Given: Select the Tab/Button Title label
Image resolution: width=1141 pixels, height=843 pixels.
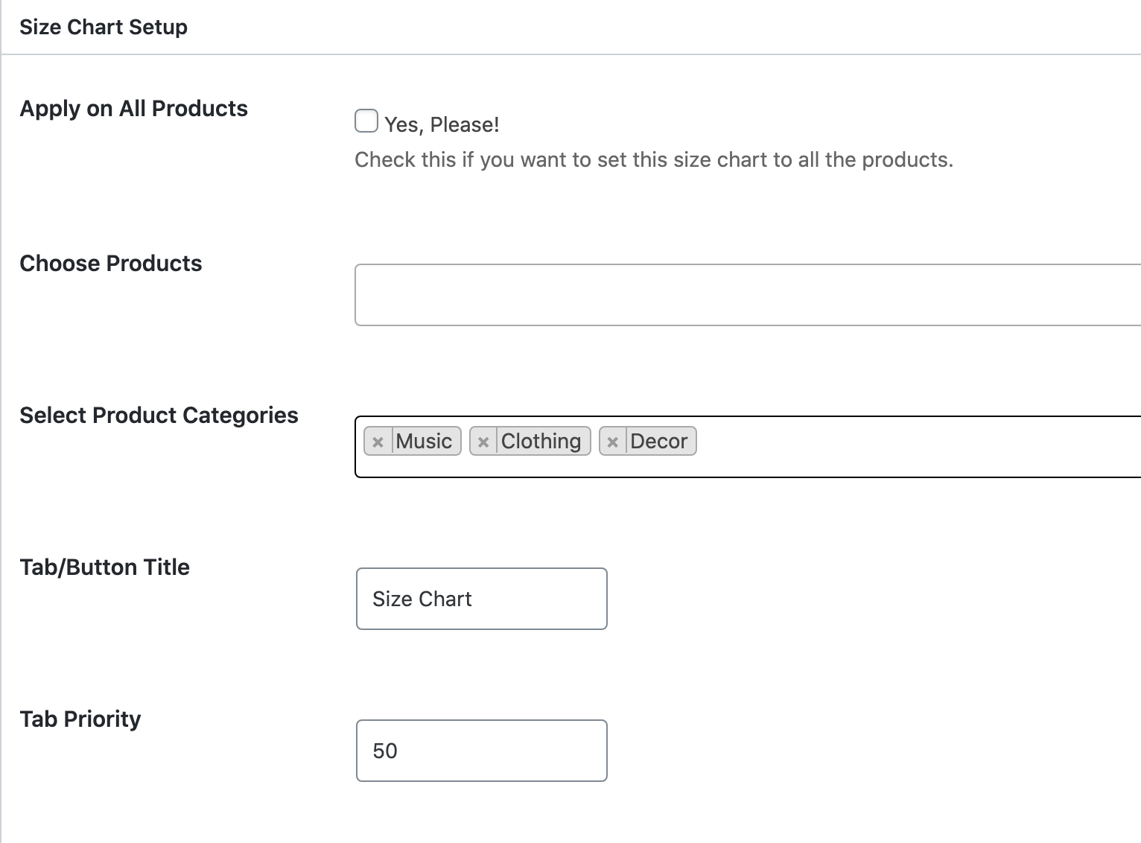Looking at the screenshot, I should pos(104,567).
